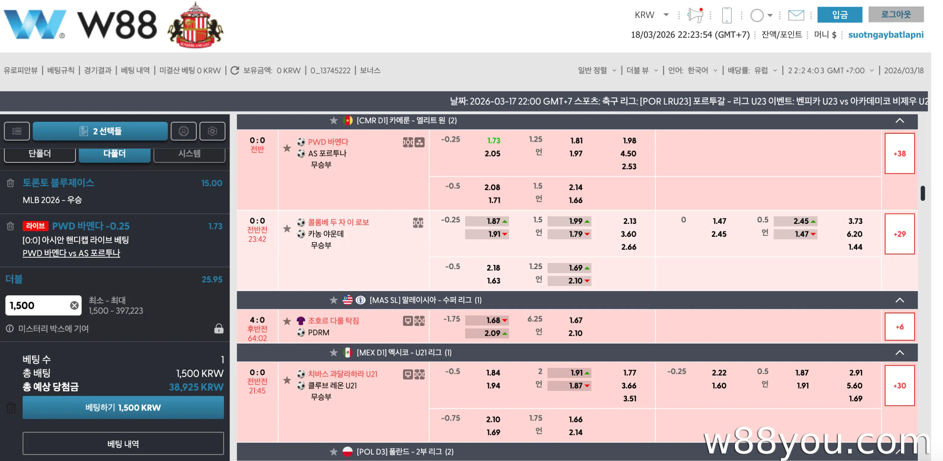This screenshot has width=943, height=461.
Task: Open PWD 바멘다 vs AS 포르투나 link
Action: coord(71,253)
